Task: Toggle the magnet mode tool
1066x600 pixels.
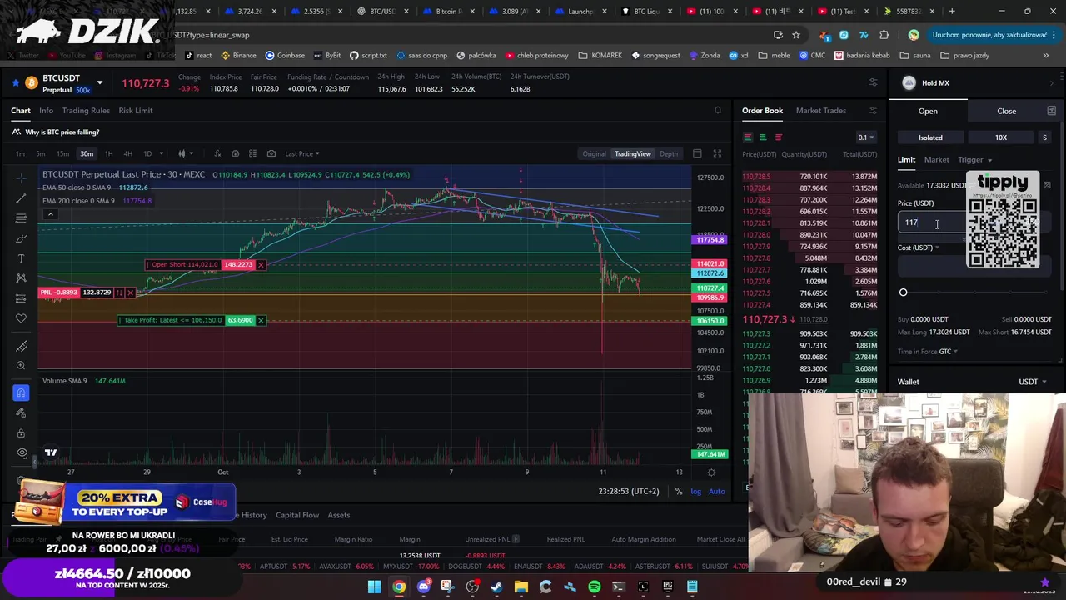Action: pyautogui.click(x=21, y=392)
